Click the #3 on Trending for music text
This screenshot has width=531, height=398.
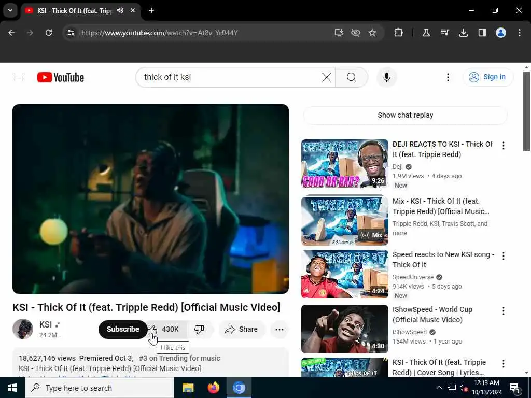[179, 358]
